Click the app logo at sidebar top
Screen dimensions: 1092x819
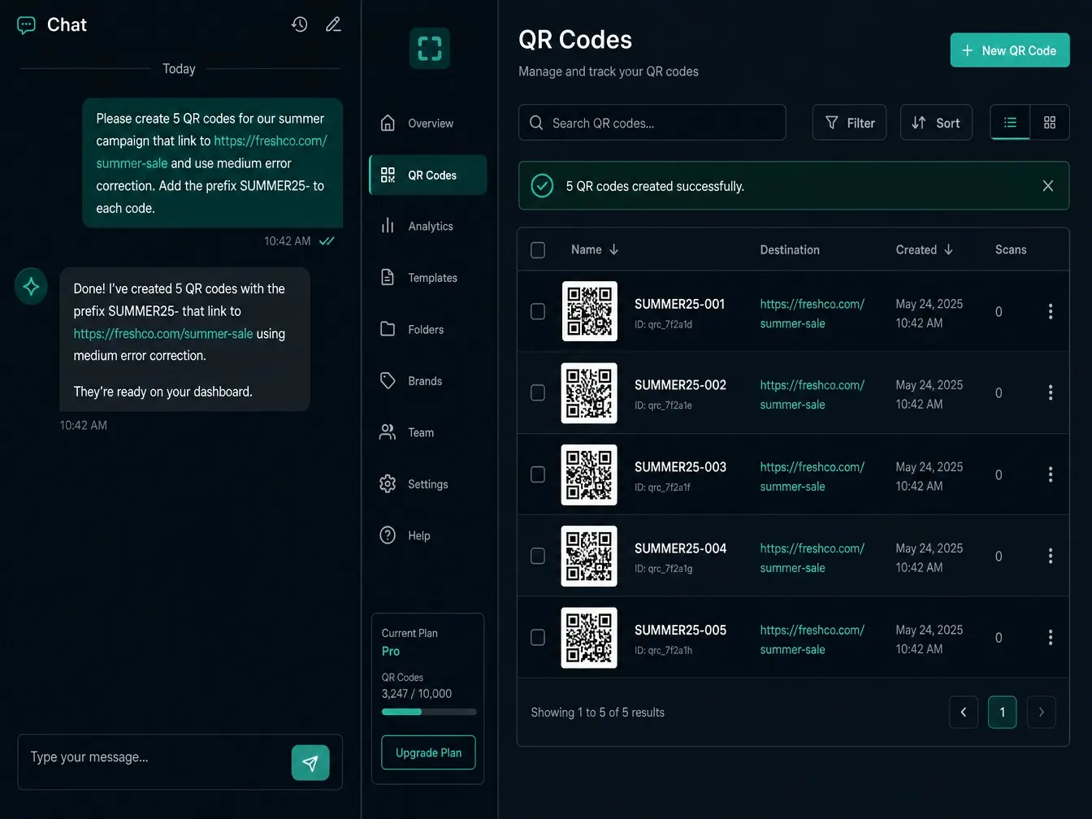pos(429,48)
